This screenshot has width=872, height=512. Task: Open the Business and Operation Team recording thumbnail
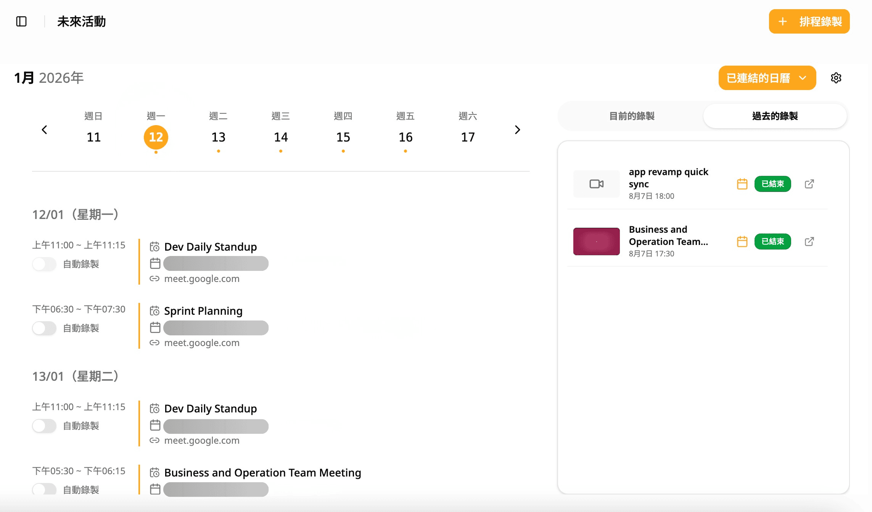point(596,242)
